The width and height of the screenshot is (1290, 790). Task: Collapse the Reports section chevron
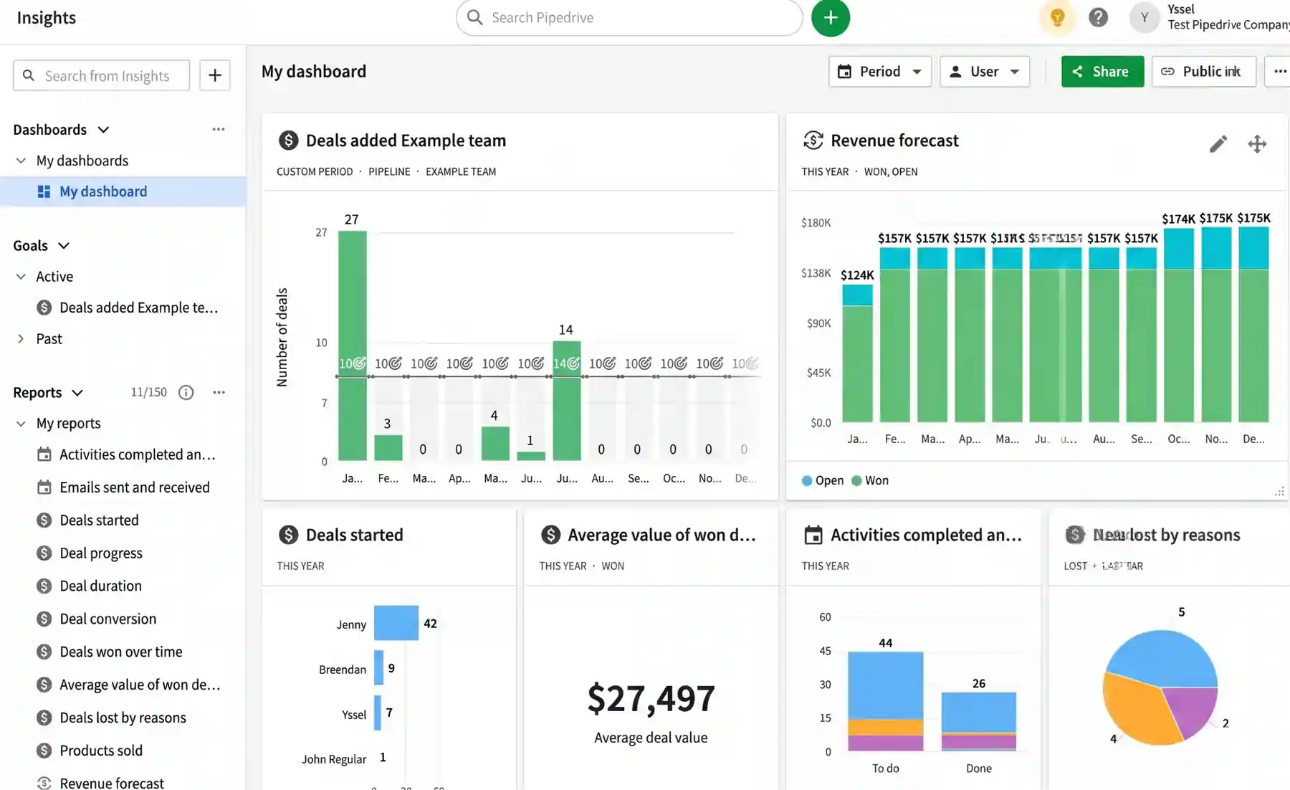click(x=77, y=393)
